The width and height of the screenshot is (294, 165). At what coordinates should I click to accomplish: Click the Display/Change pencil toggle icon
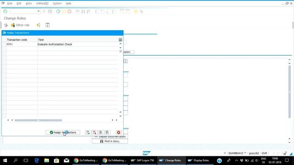(6, 25)
